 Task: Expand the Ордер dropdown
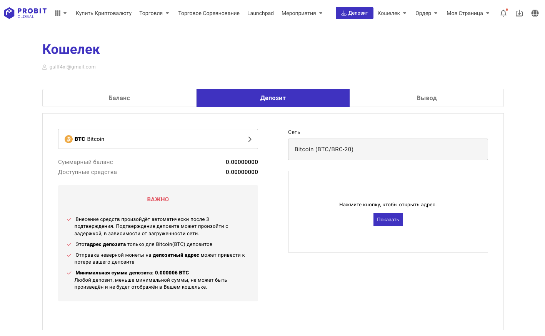click(x=426, y=13)
